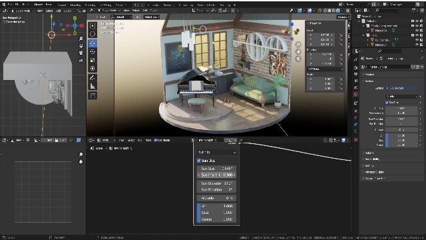This screenshot has height=240, width=426.
Task: Toggle Use Nodes checkbox in shader editor header
Action: pyautogui.click(x=155, y=140)
